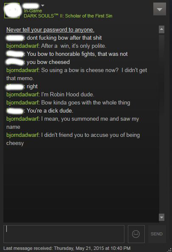Click the chat scrollbar down arrow
Image resolution: width=172 pixels, height=252 pixels.
coord(162,217)
